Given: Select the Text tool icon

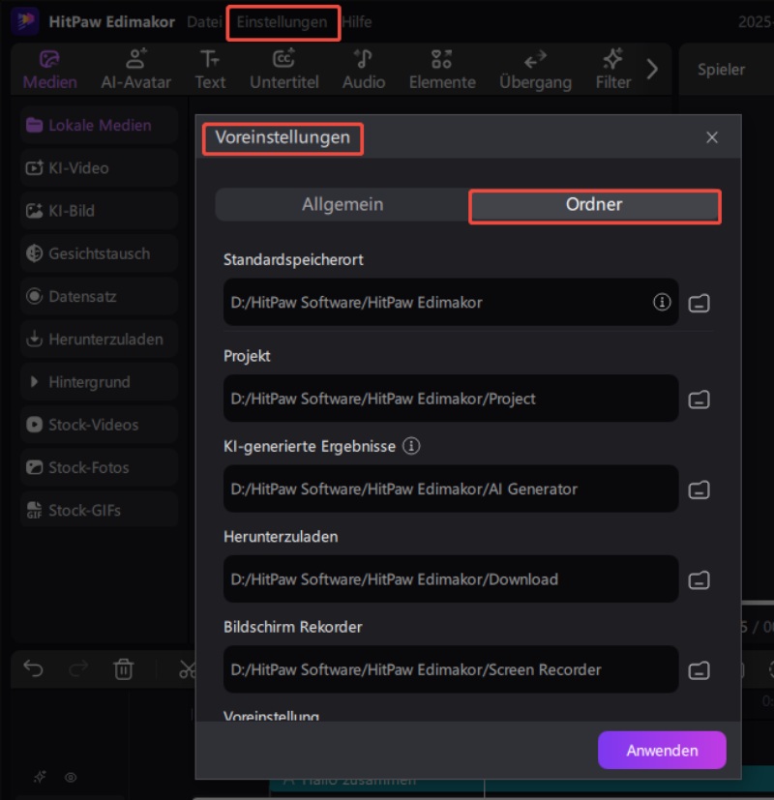Looking at the screenshot, I should tap(210, 60).
